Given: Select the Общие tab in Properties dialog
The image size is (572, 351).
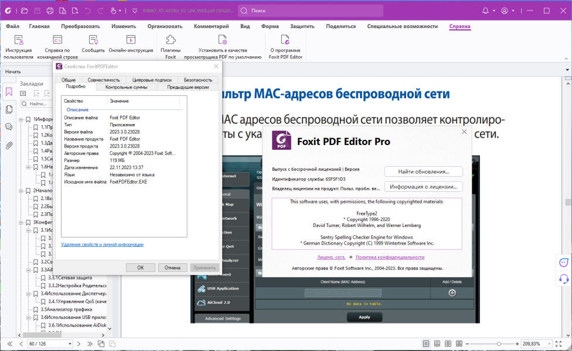Looking at the screenshot, I should [69, 80].
